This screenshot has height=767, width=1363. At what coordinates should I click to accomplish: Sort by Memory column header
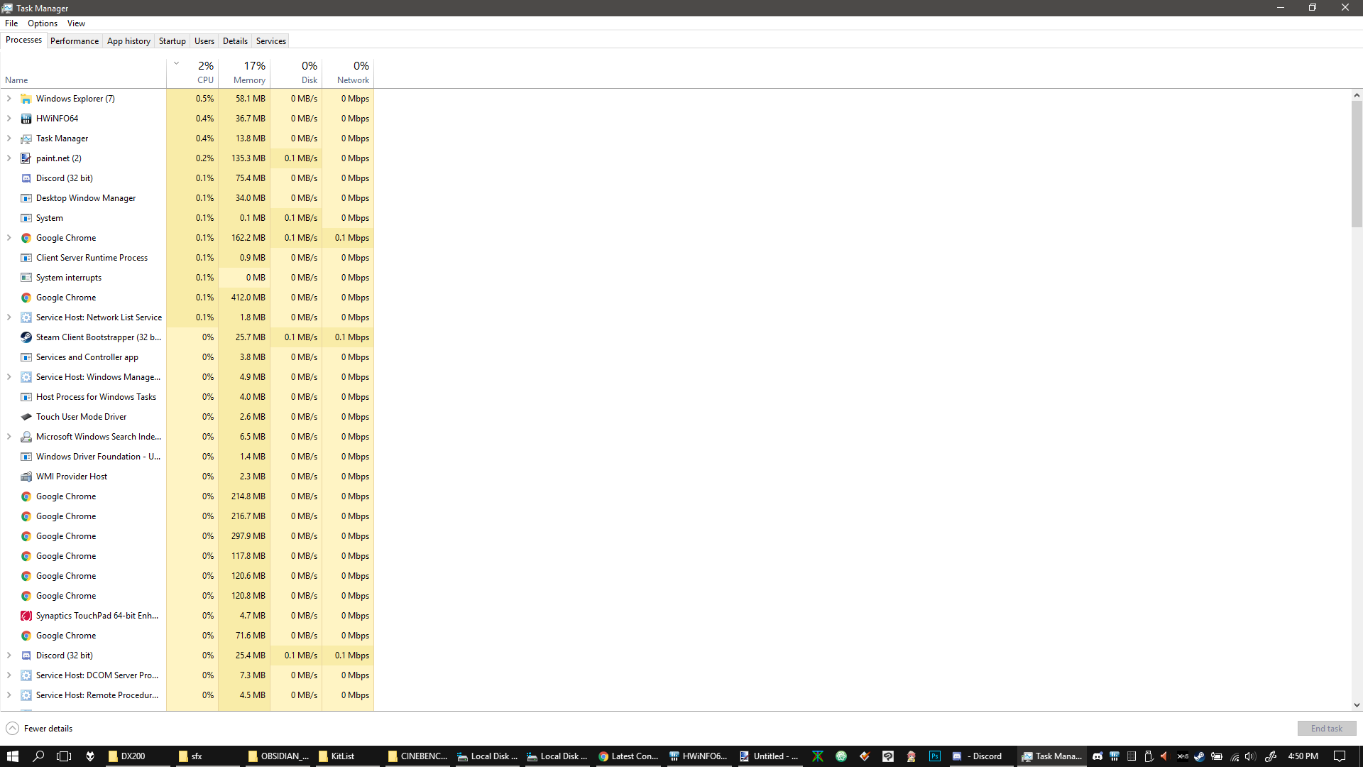(244, 72)
